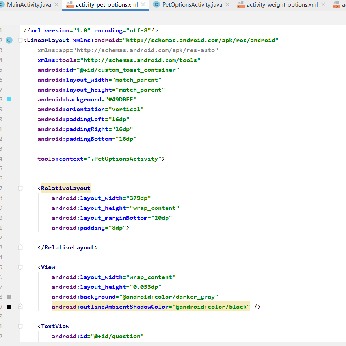Click the gray color preview for darker_gray
346x346 pixels.
coord(9,297)
